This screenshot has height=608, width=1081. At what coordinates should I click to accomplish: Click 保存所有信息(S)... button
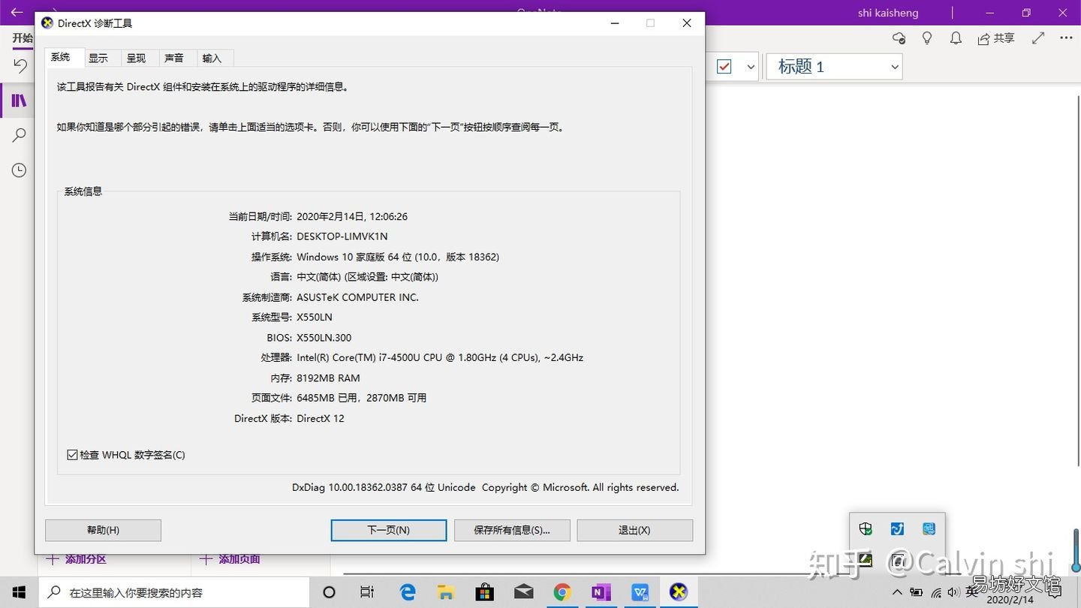(512, 530)
